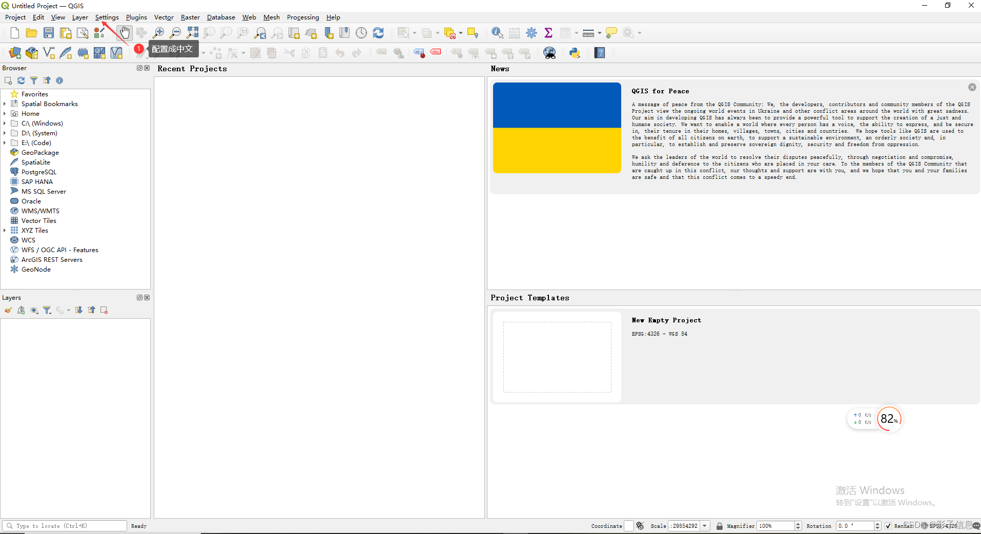Screen dimensions: 981x534
Task: Open the deselect features dropdown arrow
Action: 461,33
